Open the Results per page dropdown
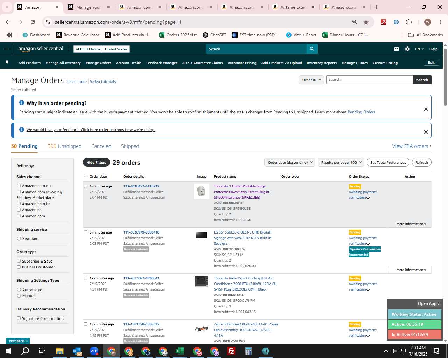The width and height of the screenshot is (448, 358). (341, 162)
